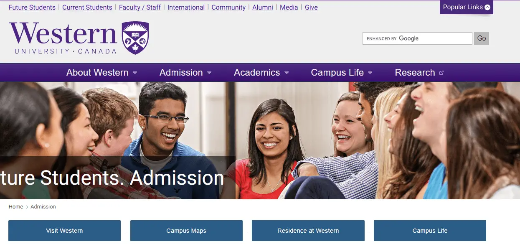Click the Western University crest logo
520x244 pixels.
point(135,38)
